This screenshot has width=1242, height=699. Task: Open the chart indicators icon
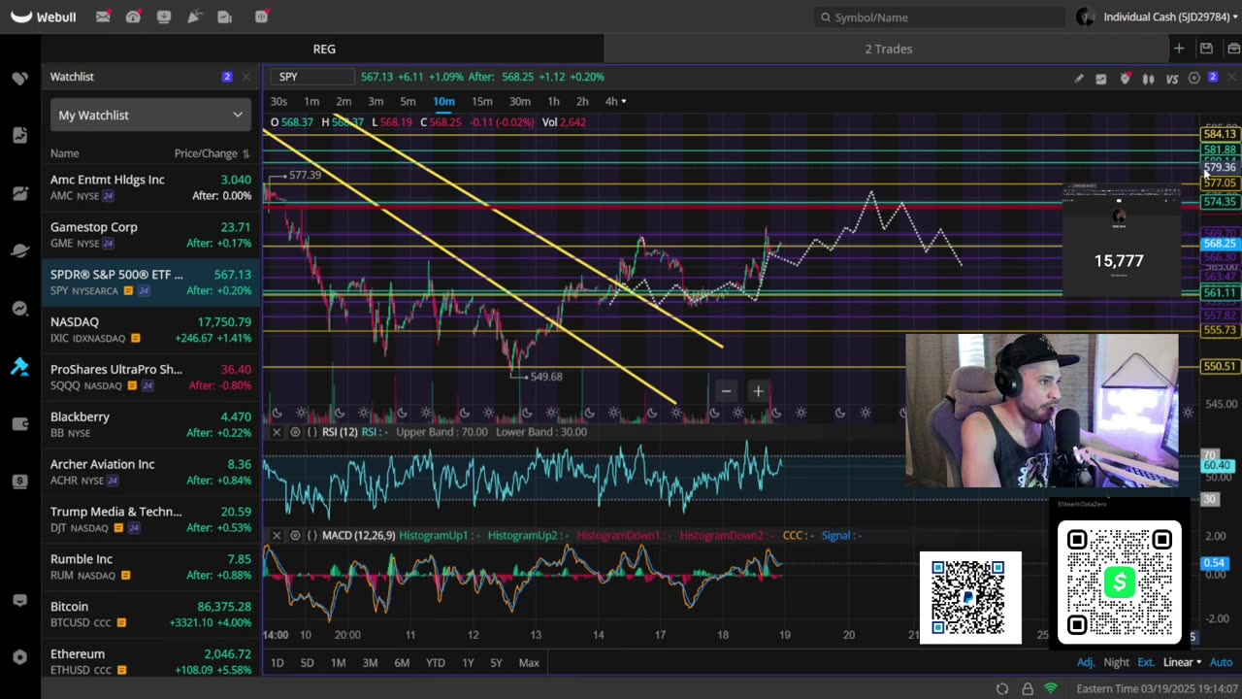[x=1101, y=78]
